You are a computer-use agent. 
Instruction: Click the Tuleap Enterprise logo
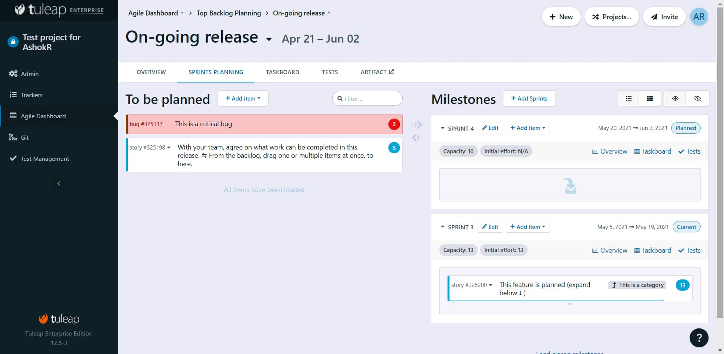click(59, 10)
